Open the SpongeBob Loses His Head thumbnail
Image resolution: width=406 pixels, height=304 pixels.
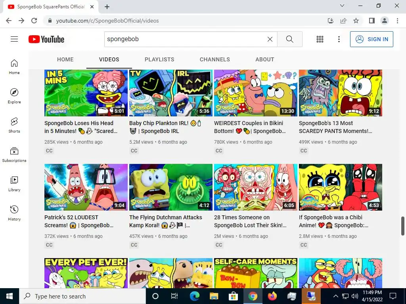coord(86,93)
